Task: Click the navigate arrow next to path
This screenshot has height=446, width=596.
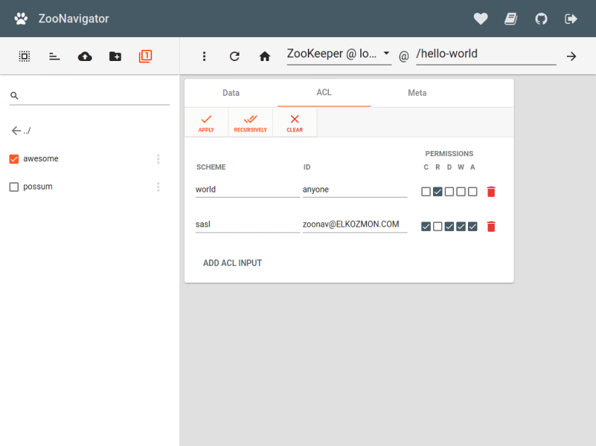Action: (x=571, y=57)
